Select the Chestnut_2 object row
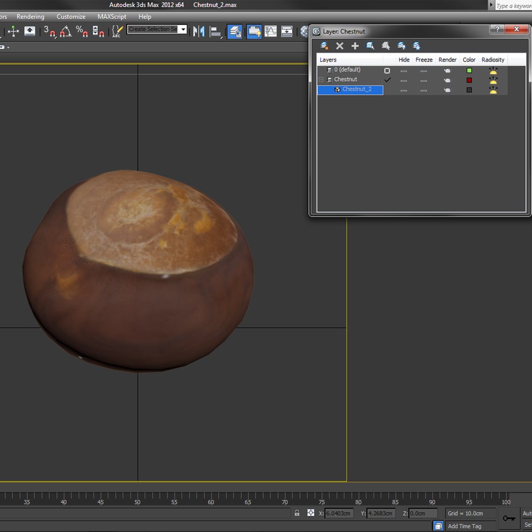 tap(350, 90)
